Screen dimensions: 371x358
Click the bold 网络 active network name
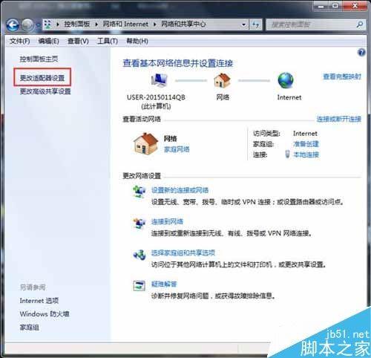coord(170,138)
